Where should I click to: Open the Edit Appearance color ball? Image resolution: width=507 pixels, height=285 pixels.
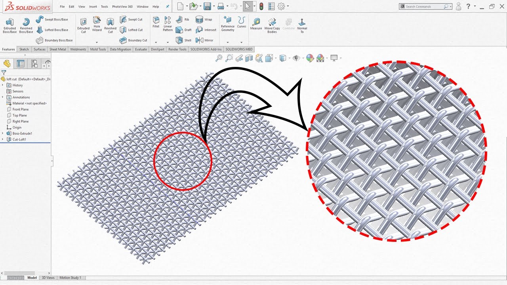pyautogui.click(x=310, y=58)
